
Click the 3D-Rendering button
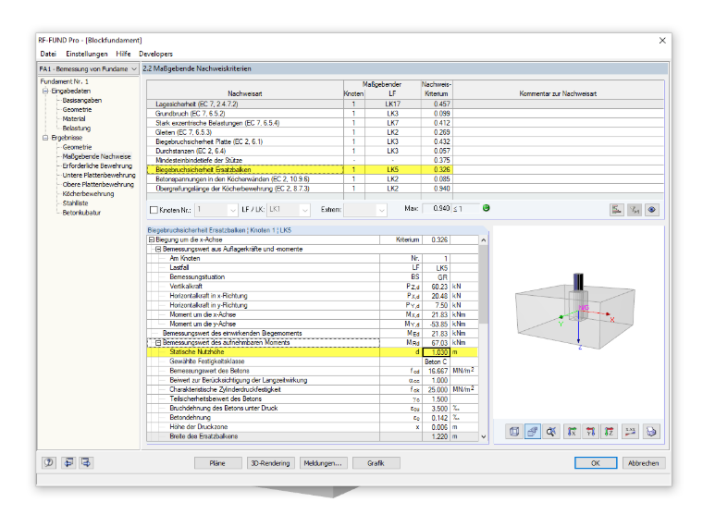pyautogui.click(x=270, y=463)
